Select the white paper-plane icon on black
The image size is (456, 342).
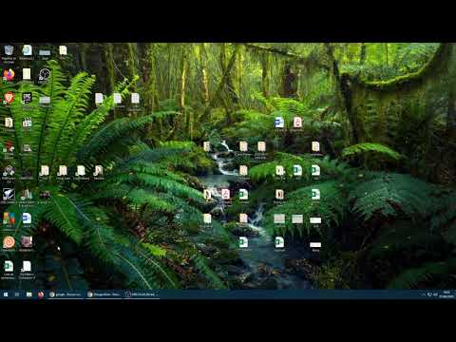pyautogui.click(x=9, y=195)
